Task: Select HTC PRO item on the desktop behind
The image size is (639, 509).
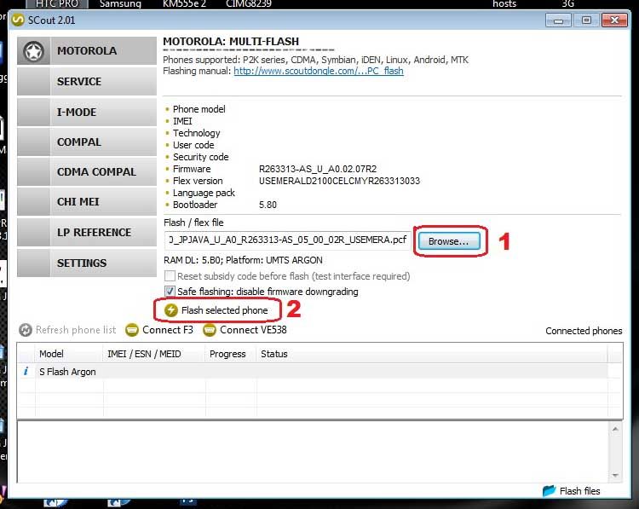Action: coord(56,4)
